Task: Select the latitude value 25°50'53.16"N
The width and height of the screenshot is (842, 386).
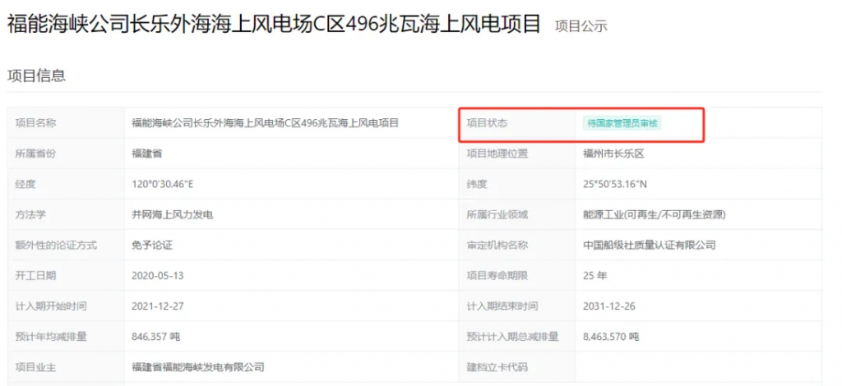Action: (615, 184)
